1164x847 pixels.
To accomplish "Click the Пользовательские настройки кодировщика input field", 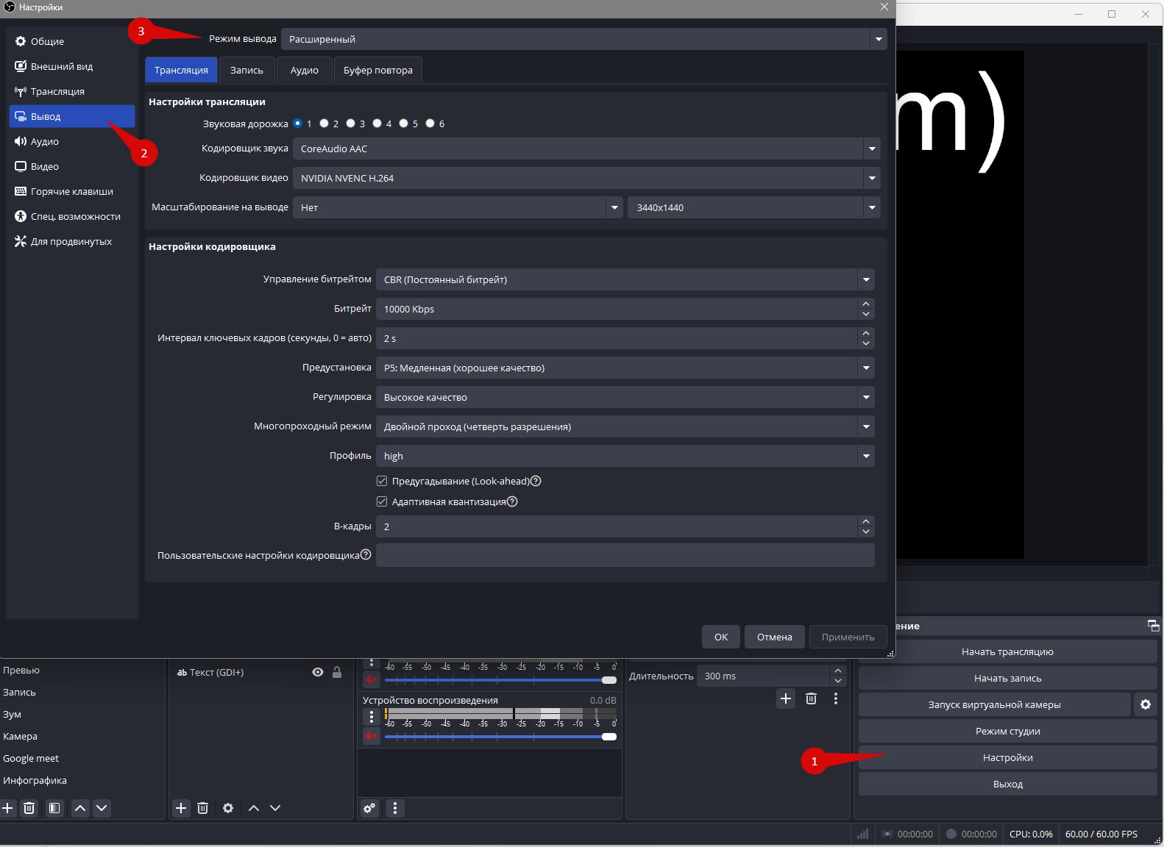I will click(x=625, y=555).
